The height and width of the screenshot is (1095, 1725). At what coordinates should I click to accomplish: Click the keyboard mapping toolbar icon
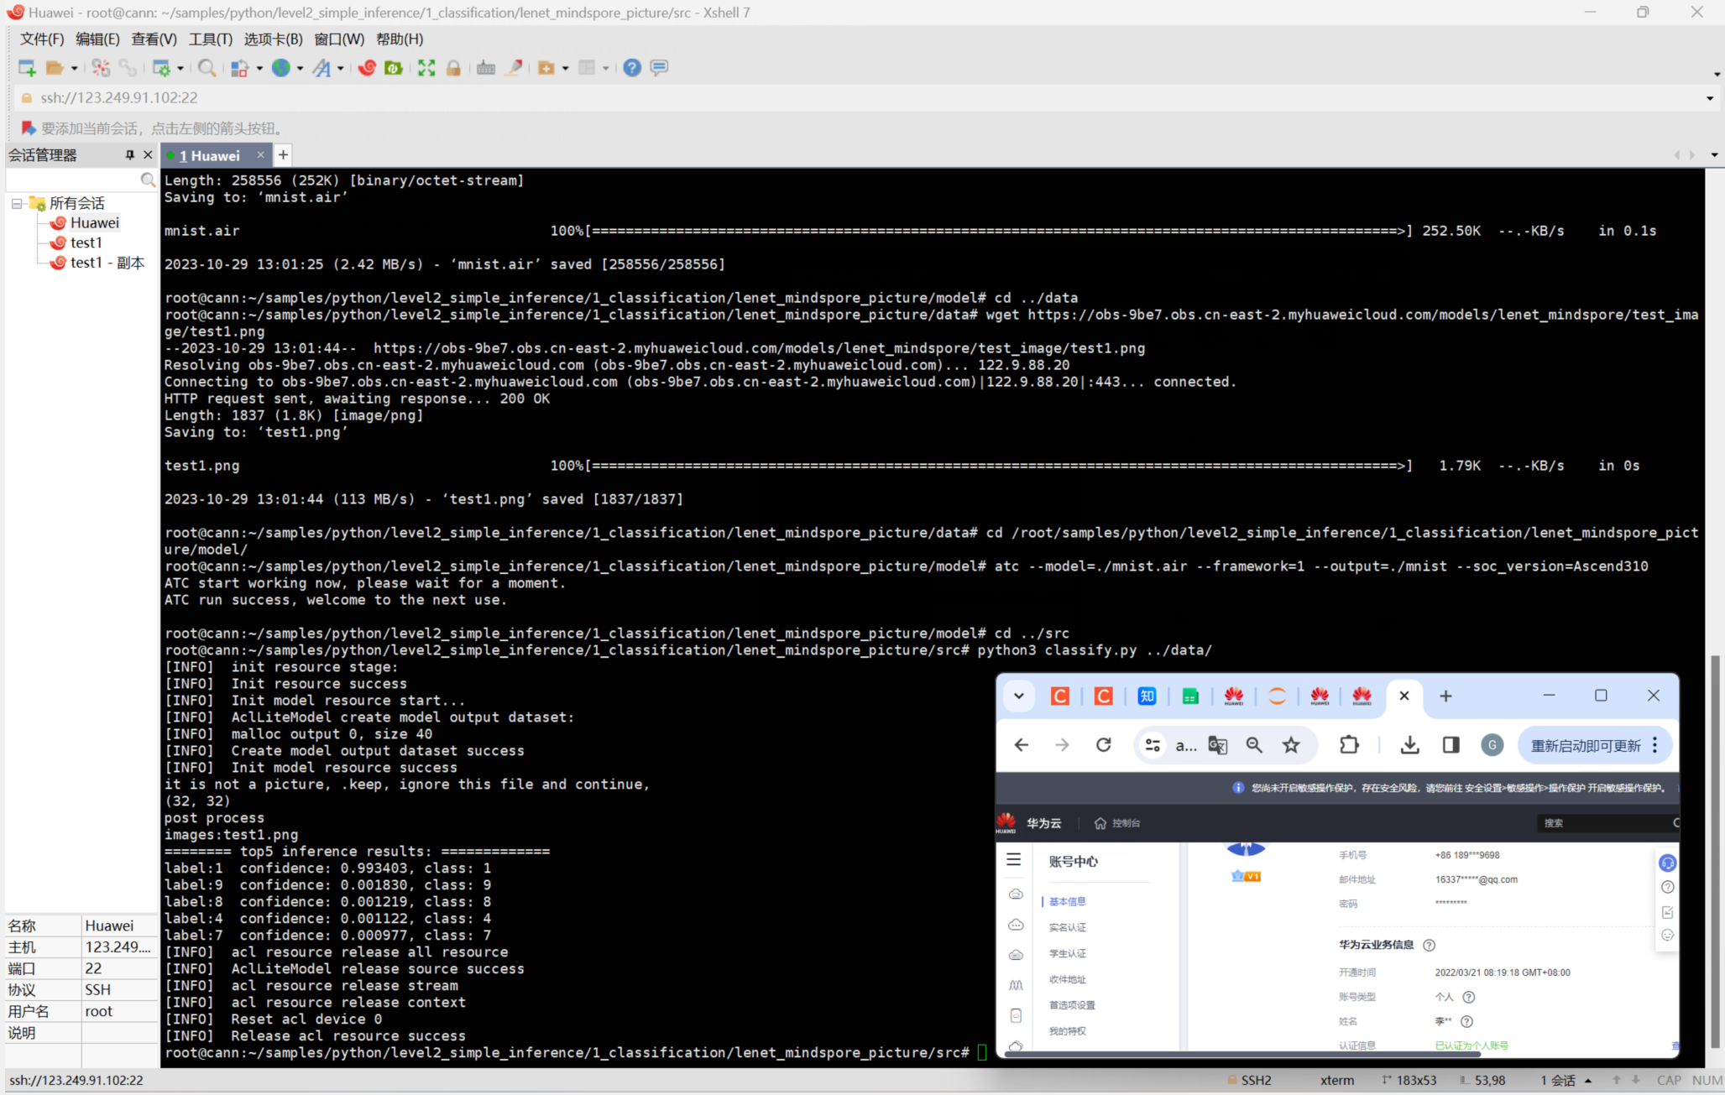coord(485,68)
